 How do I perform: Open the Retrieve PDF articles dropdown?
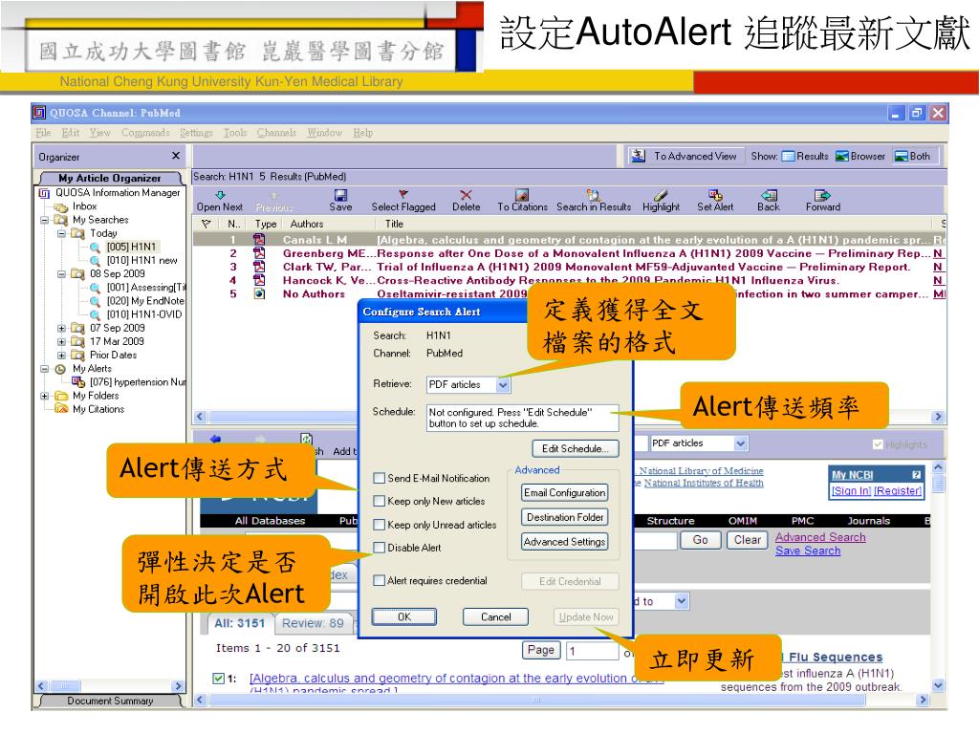503,385
